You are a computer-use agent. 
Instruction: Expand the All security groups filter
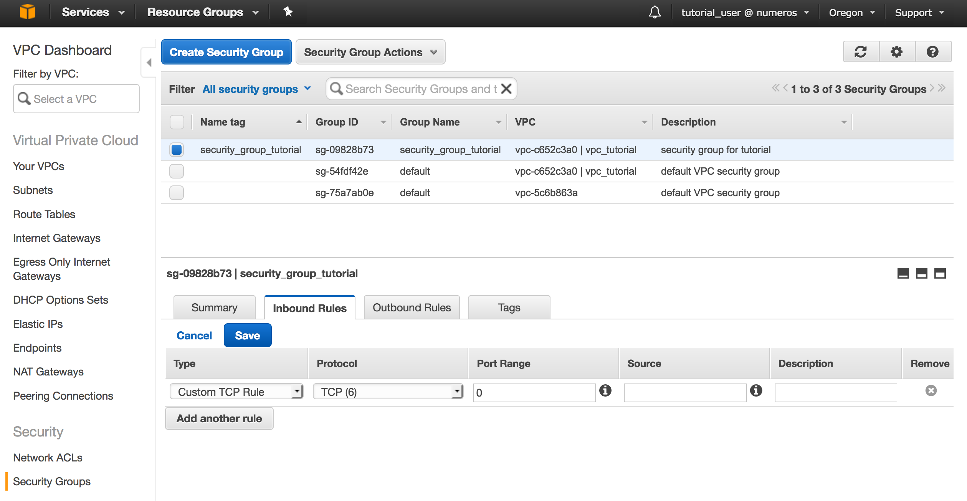[x=256, y=89]
